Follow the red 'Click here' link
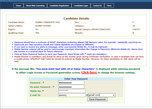This screenshot has width=152, height=109. click(89, 72)
